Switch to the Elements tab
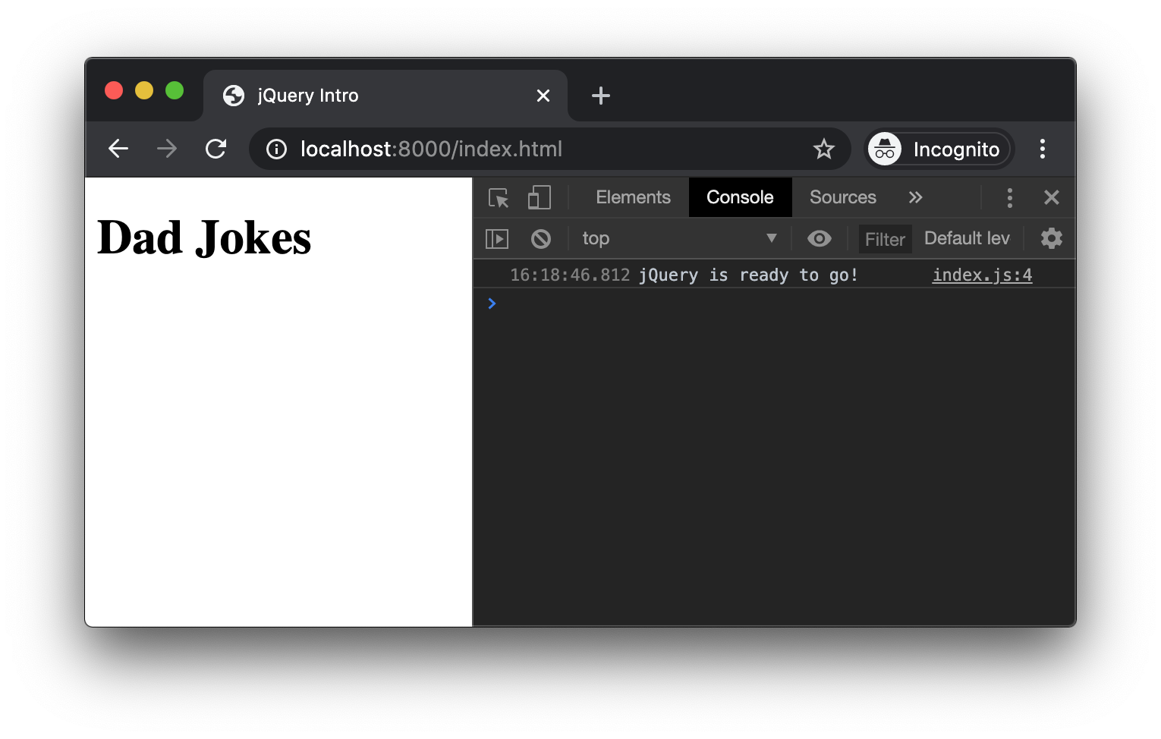1161x739 pixels. [633, 198]
